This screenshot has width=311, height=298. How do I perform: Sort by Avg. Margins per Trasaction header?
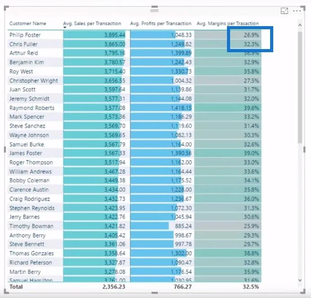(227, 23)
